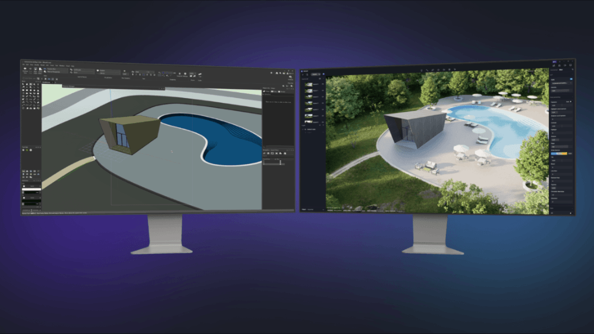Image resolution: width=594 pixels, height=334 pixels.
Task: Click the Next View arrow icon
Action: [30, 68]
